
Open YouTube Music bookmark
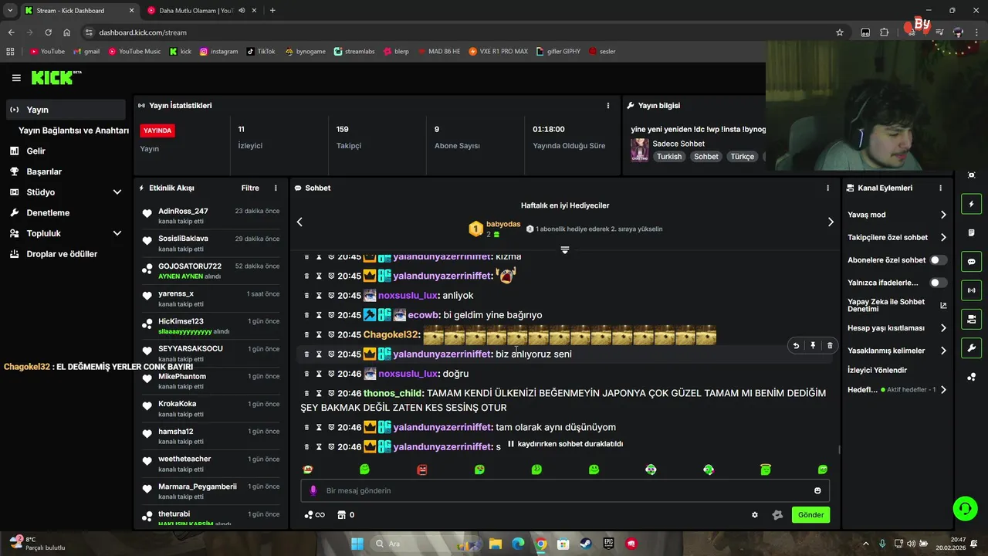coord(134,52)
